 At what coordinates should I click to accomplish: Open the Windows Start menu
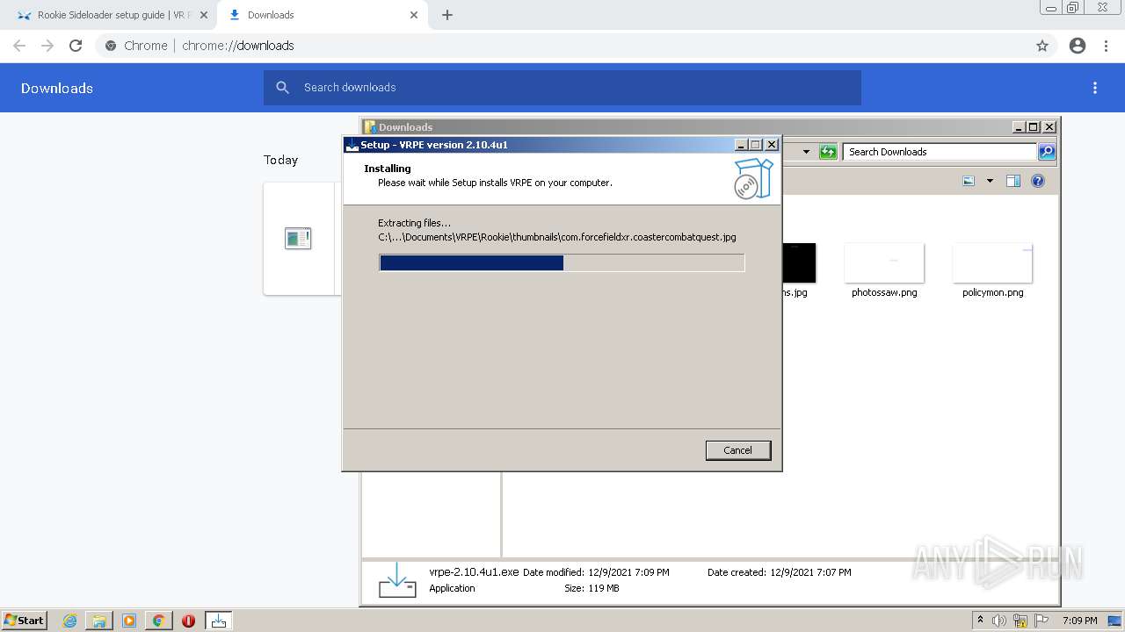pos(24,620)
